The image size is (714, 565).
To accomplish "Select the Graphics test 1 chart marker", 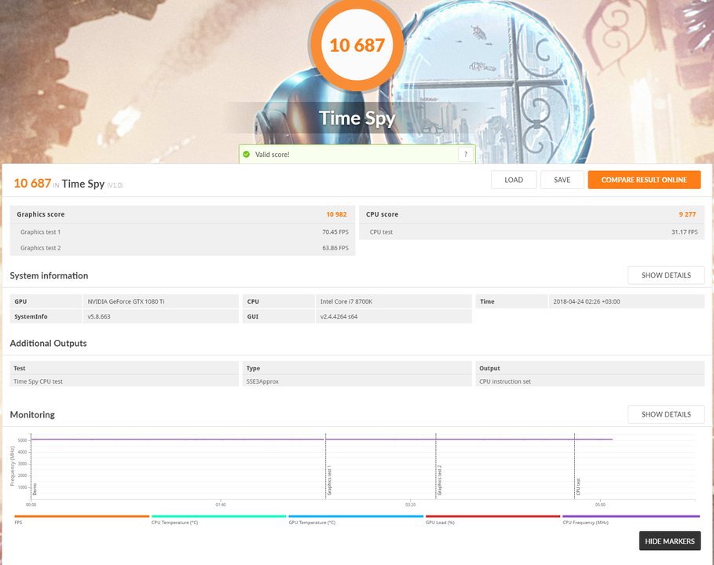I will point(329,481).
